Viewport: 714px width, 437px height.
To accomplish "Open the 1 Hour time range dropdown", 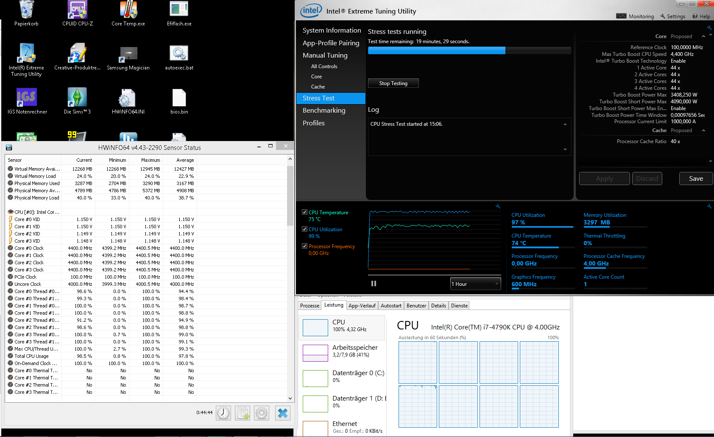I will click(x=475, y=284).
